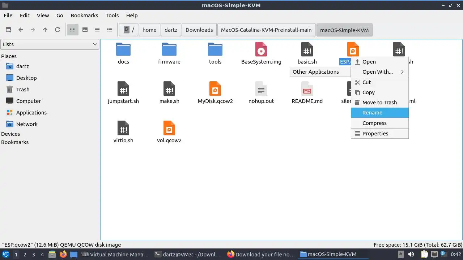463x260 pixels.
Task: Launch Firefox from the taskbar quick-launch icon
Action: (x=63, y=255)
